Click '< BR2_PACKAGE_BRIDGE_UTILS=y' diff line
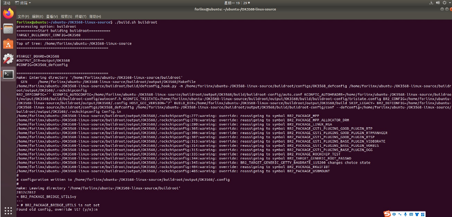The height and width of the screenshot is (217, 452). (46, 197)
